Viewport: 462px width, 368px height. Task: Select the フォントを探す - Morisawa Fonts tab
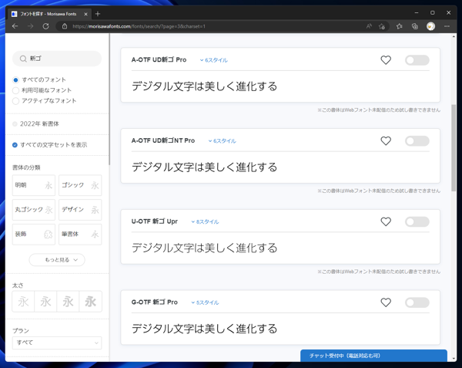[49, 14]
